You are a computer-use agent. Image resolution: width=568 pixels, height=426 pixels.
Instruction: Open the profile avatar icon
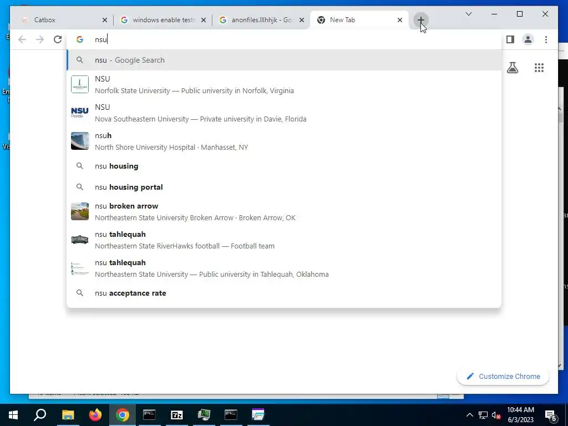click(528, 39)
